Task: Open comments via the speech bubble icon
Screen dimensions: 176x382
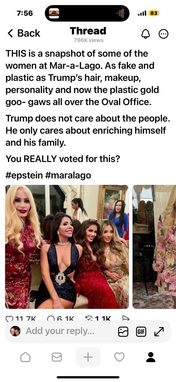Action: pyautogui.click(x=51, y=319)
